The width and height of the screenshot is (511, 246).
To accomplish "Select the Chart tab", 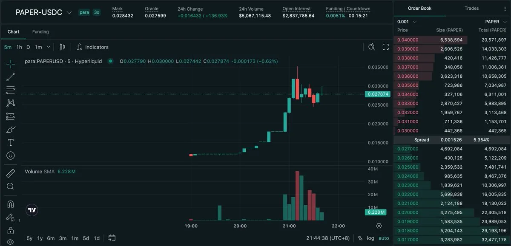I will tap(13, 32).
